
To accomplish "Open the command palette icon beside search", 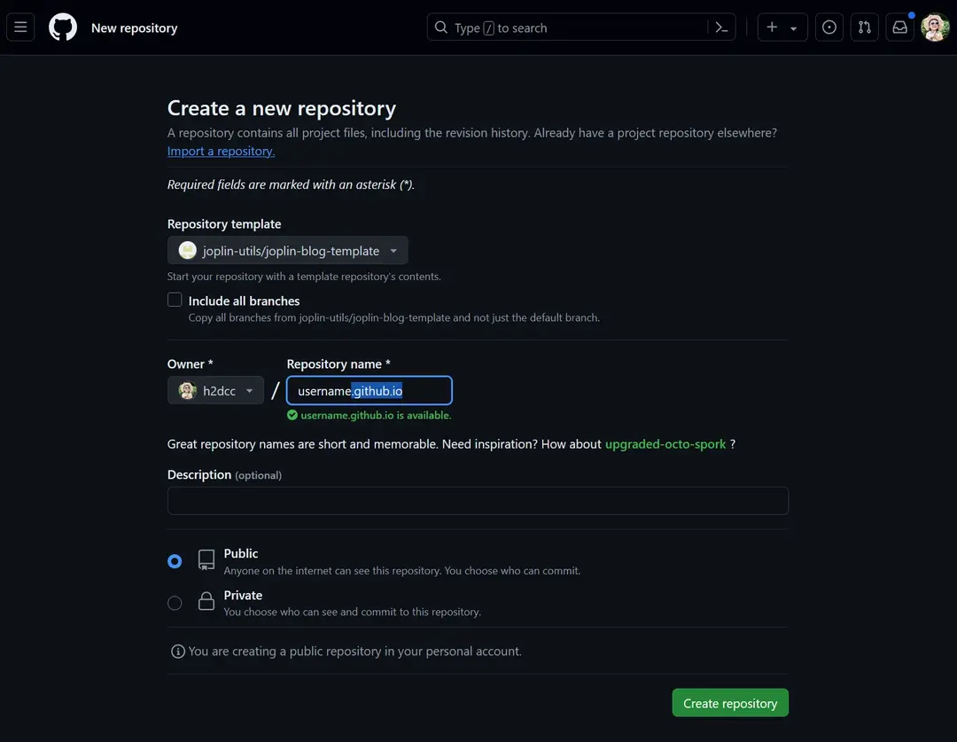I will (721, 27).
